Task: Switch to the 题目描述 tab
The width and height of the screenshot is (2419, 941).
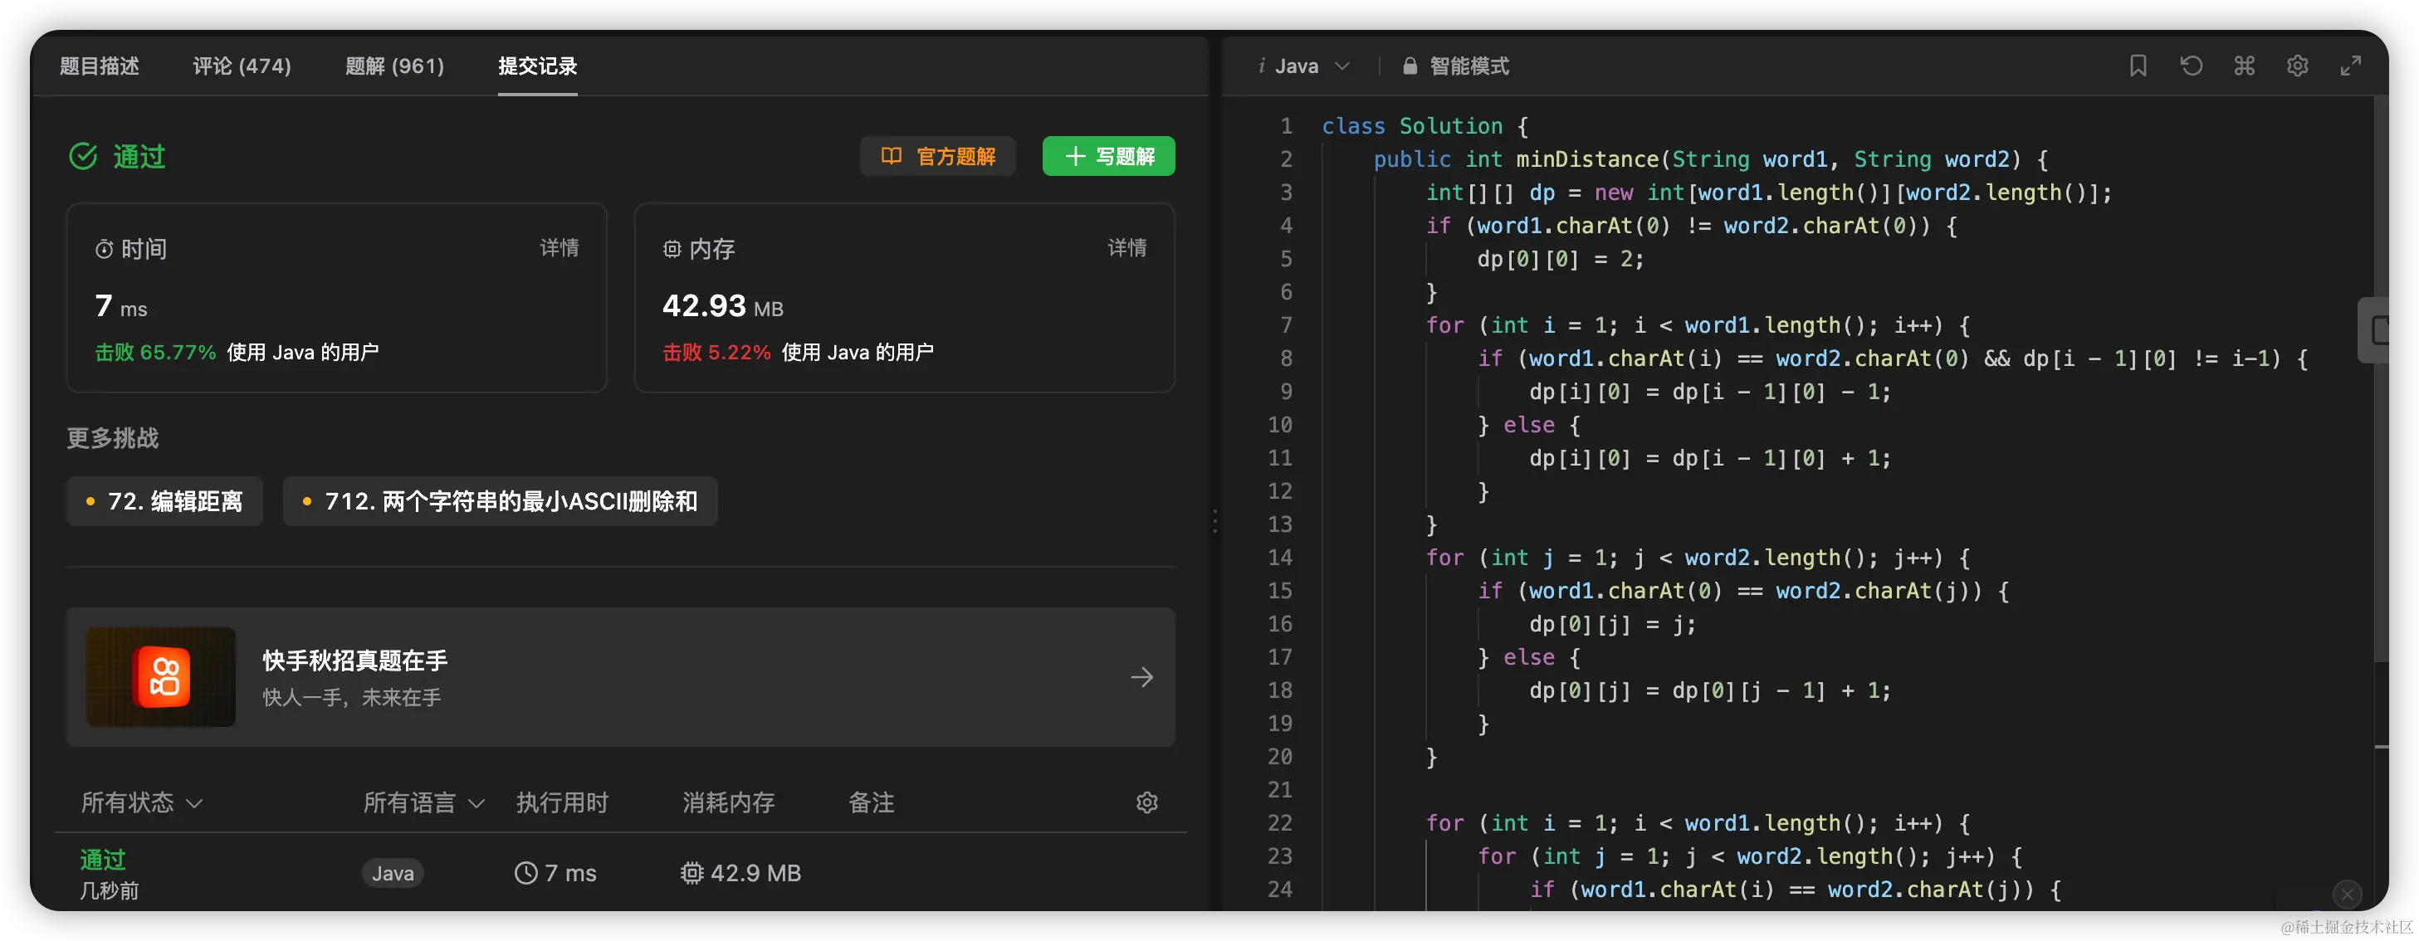Action: click(100, 66)
